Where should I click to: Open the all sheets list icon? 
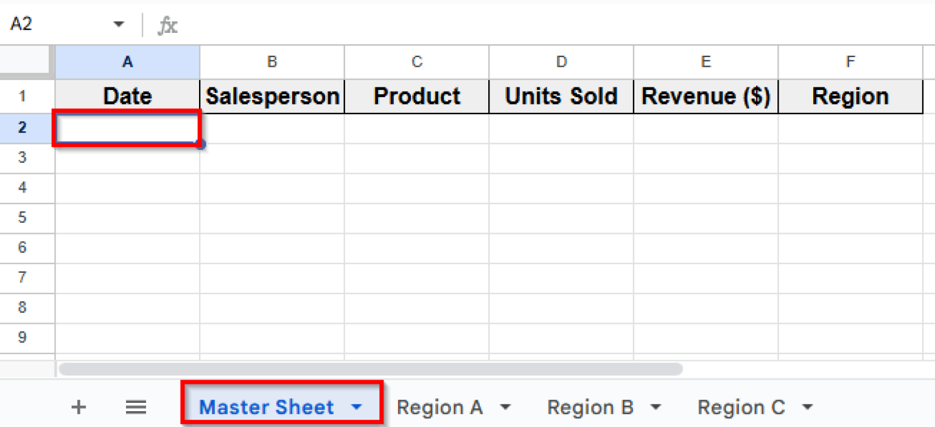click(x=136, y=407)
